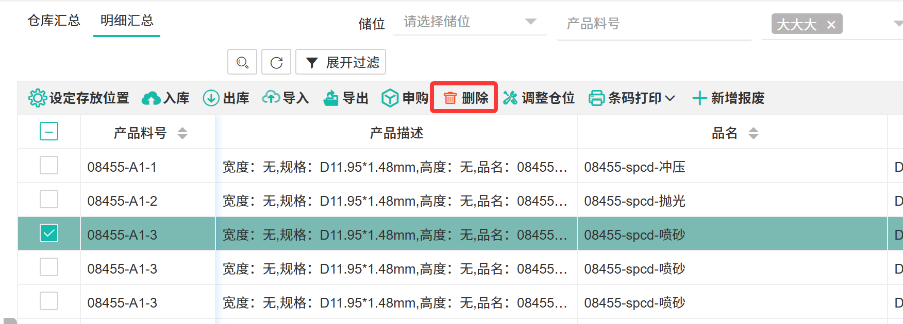This screenshot has width=903, height=324.
Task: Select the 明细汇总 tab
Action: click(127, 21)
